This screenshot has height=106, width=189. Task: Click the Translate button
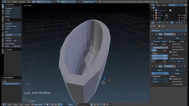(x=13, y=9)
